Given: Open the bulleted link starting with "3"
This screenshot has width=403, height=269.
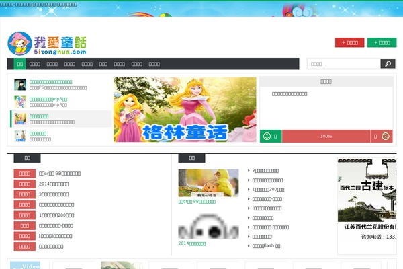Looking at the screenshot, I should coord(265,171).
